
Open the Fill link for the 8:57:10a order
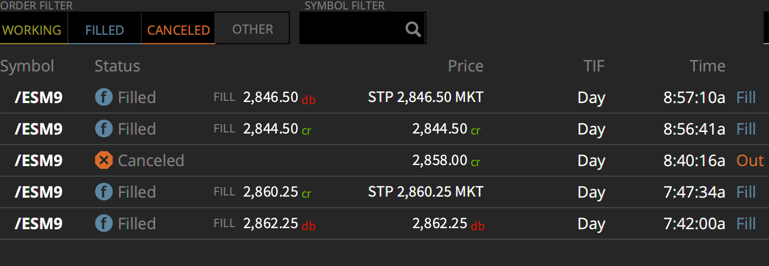(746, 97)
